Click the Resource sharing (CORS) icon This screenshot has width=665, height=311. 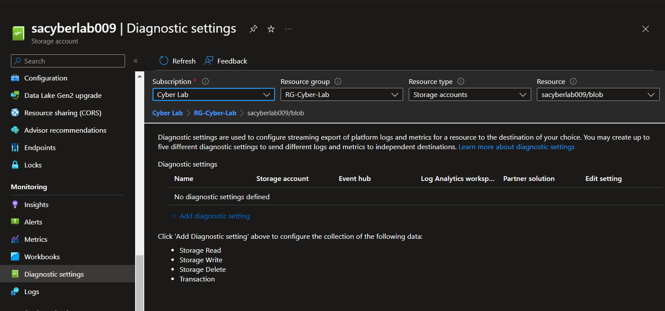(15, 113)
